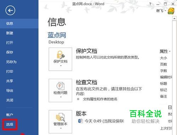177x135 pixels.
Task: Click the 备注 property label
Action: 164,96
